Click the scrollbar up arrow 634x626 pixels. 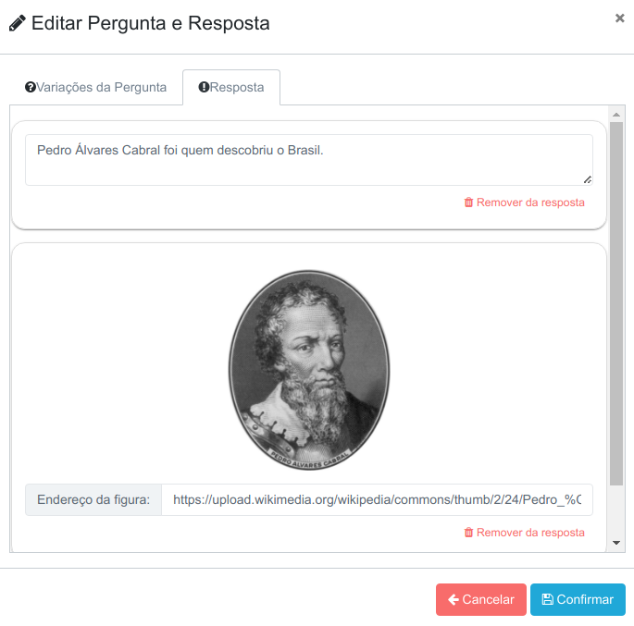coord(616,115)
